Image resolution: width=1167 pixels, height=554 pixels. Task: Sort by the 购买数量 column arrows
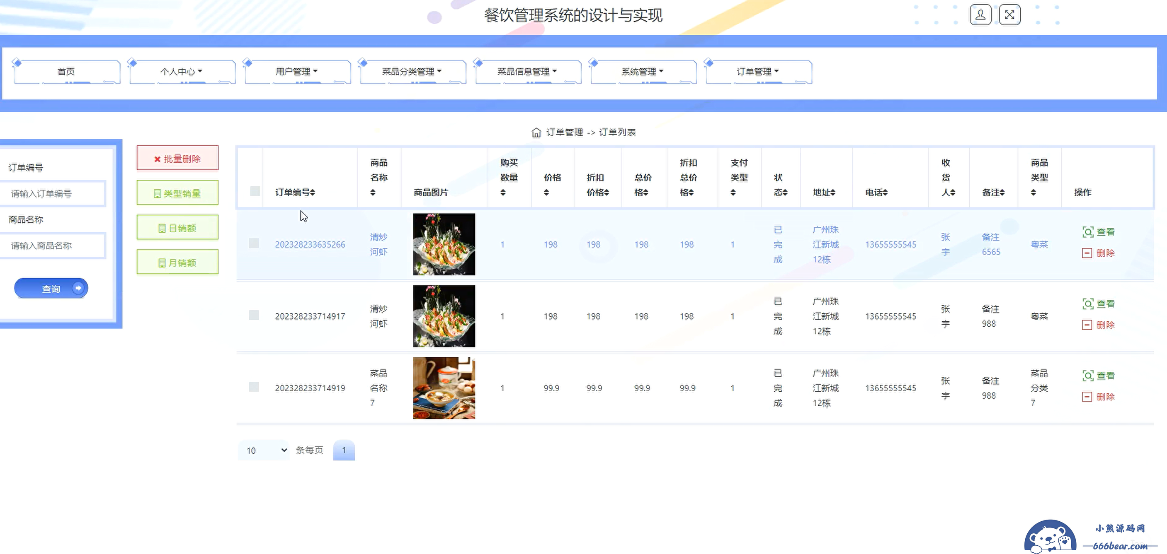[x=503, y=193]
